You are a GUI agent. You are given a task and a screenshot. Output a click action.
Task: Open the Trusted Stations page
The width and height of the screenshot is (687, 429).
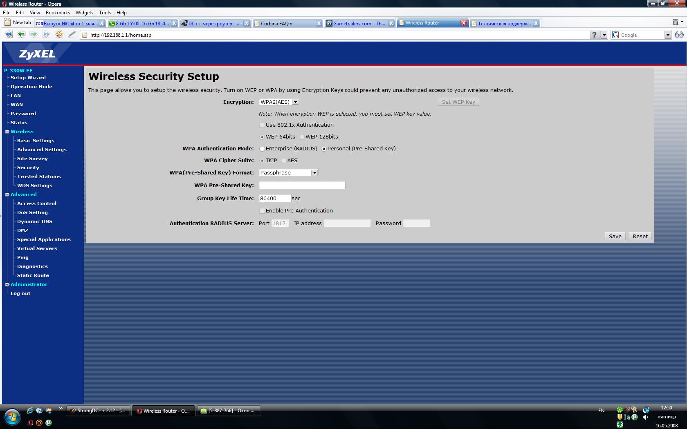coord(39,177)
